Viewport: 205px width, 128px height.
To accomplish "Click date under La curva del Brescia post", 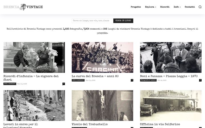I will coord(91,80).
